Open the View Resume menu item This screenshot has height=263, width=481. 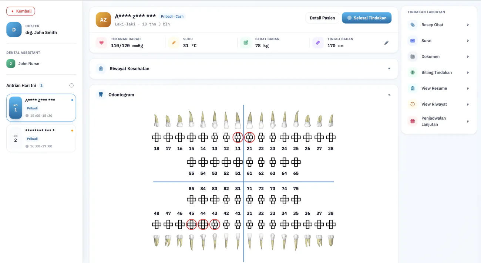point(439,88)
